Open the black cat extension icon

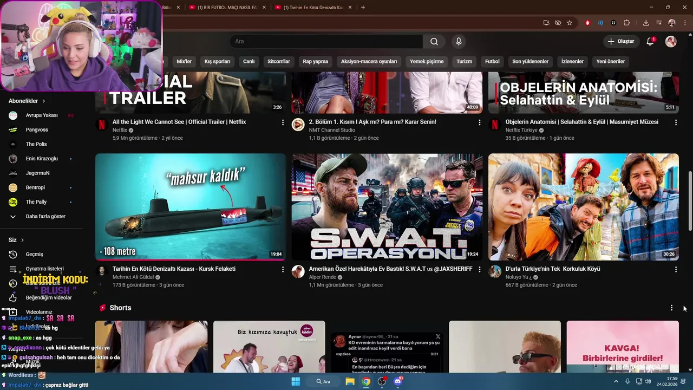click(613, 23)
